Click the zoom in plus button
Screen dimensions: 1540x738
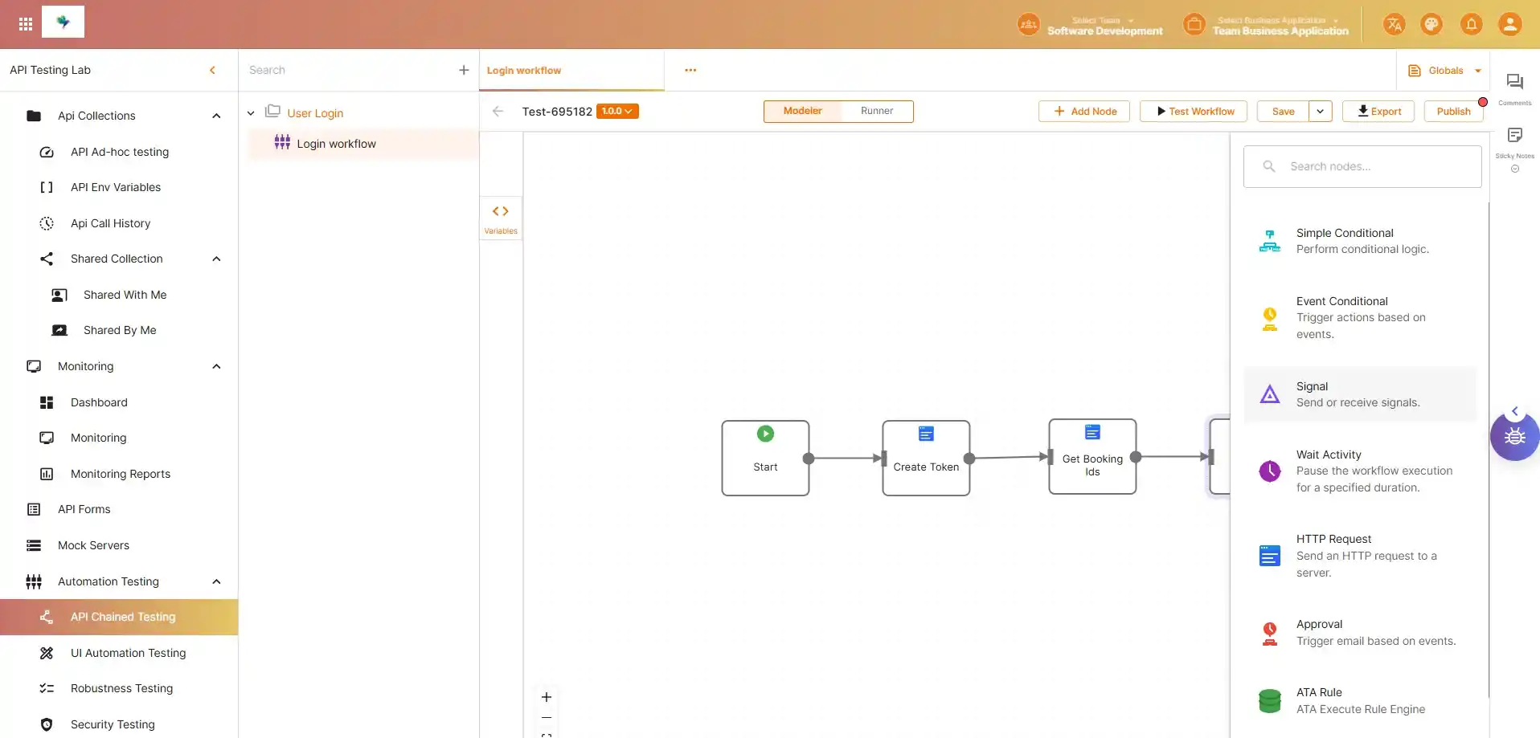[547, 697]
